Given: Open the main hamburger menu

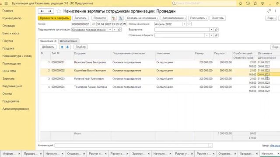Looking at the screenshot, I should coord(6,3).
